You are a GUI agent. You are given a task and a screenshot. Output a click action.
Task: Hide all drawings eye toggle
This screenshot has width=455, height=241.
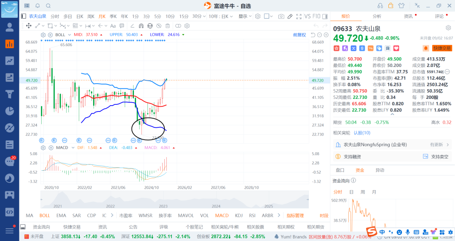[159, 26]
